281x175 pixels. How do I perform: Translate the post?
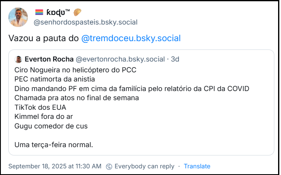coord(197,166)
